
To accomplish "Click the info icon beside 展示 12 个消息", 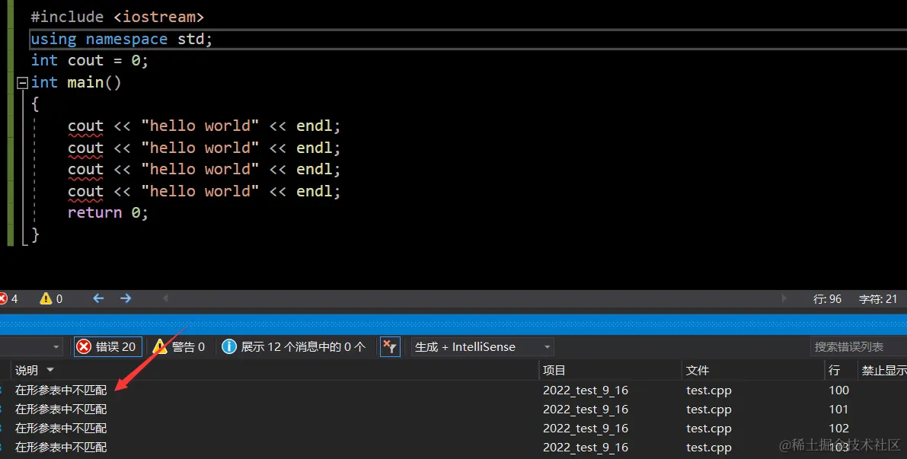I will (229, 347).
